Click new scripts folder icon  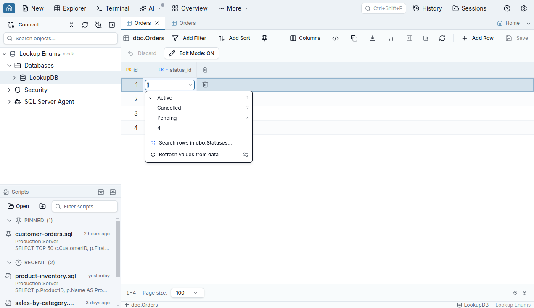[x=42, y=206]
